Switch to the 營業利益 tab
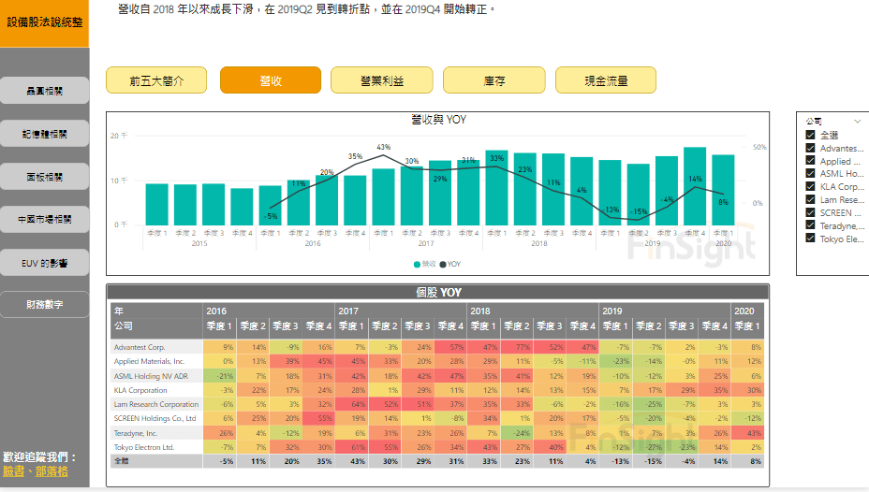Screen dimensions: 869x492 (x=381, y=81)
